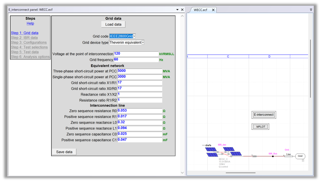The image size is (321, 182).
Task: Open the Help link under Steps
Action: point(30,24)
